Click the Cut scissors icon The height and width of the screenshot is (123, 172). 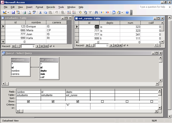pos(41,13)
